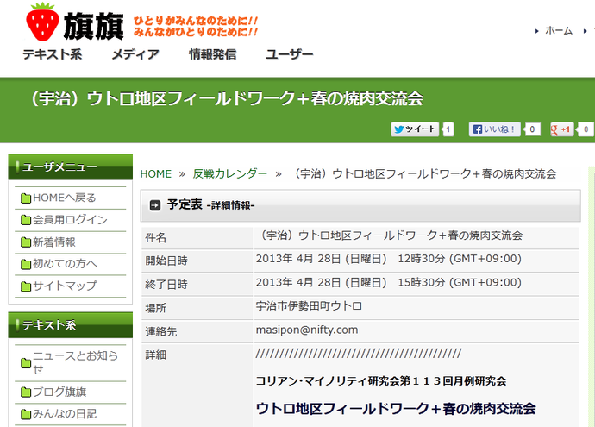Open the テキスト系 menu
The width and height of the screenshot is (595, 427).
[x=53, y=54]
